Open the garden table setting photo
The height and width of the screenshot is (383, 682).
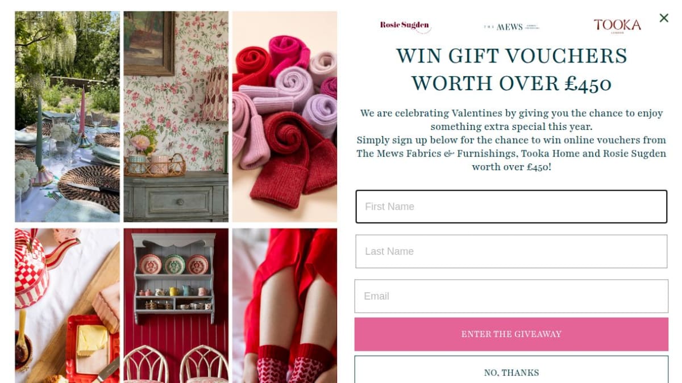point(67,116)
